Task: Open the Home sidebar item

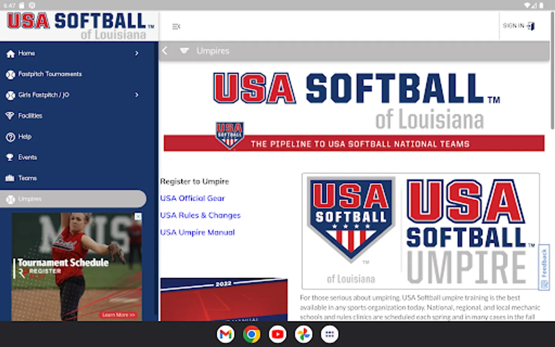Action: [73, 53]
